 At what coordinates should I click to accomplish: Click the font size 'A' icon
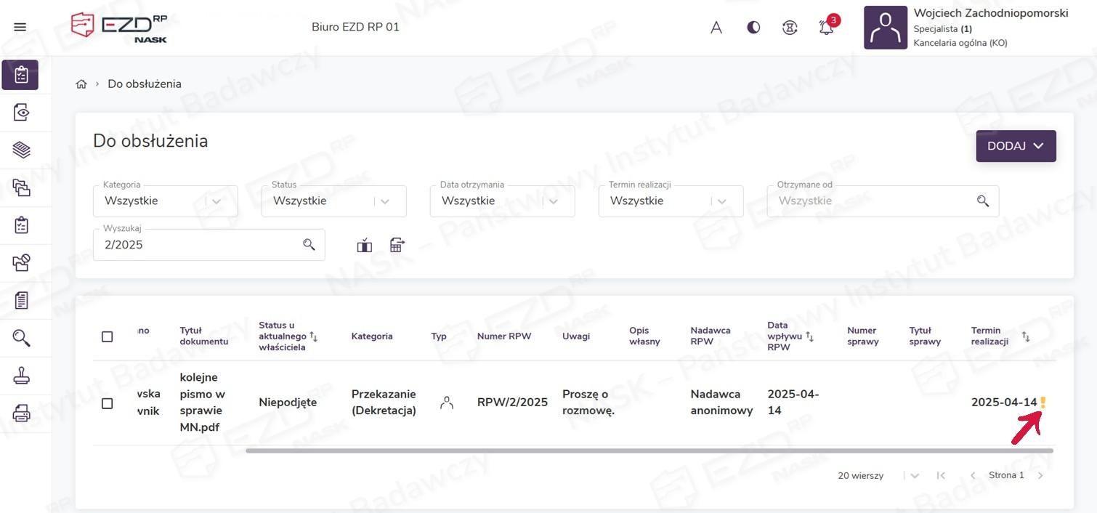click(716, 28)
